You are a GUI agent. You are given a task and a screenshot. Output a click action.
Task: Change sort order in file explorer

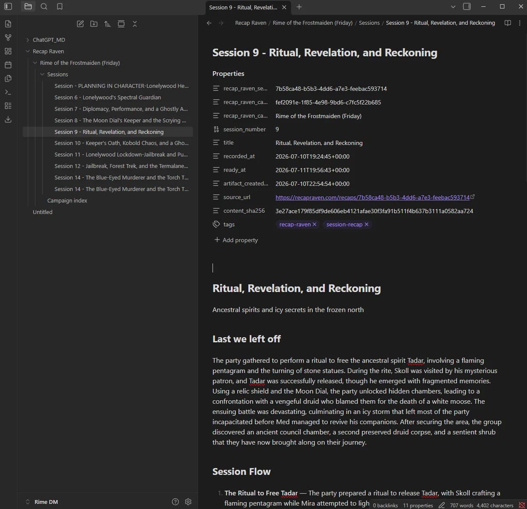pos(108,24)
